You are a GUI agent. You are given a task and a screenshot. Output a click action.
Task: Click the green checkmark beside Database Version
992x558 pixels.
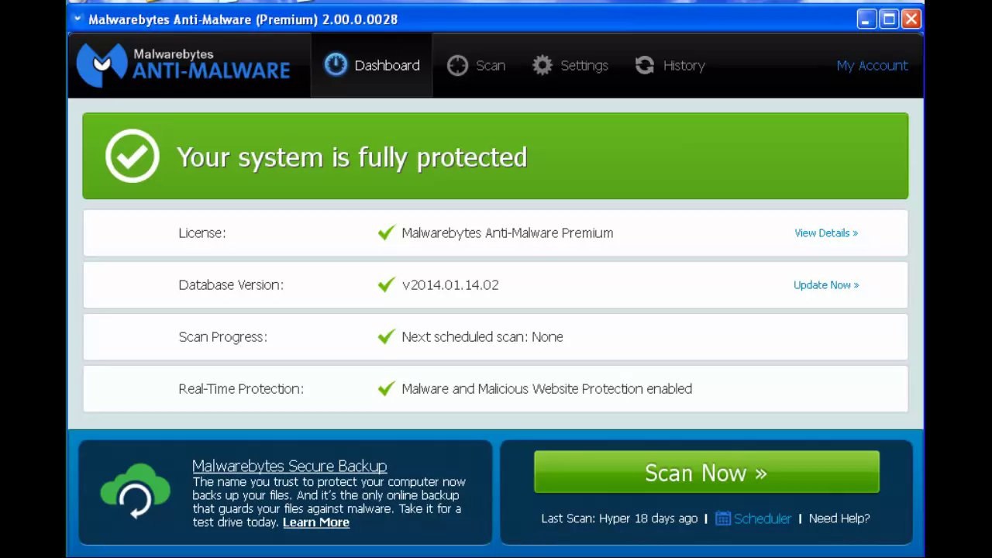(x=386, y=284)
